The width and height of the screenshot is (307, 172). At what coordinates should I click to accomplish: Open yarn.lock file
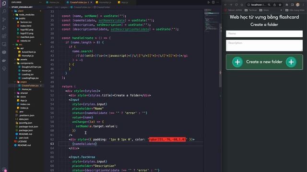point(24,138)
